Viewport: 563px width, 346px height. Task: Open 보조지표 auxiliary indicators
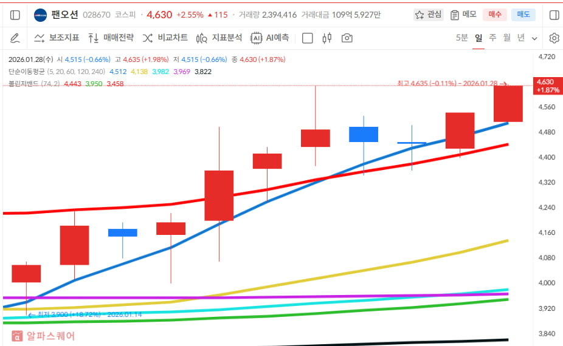57,38
